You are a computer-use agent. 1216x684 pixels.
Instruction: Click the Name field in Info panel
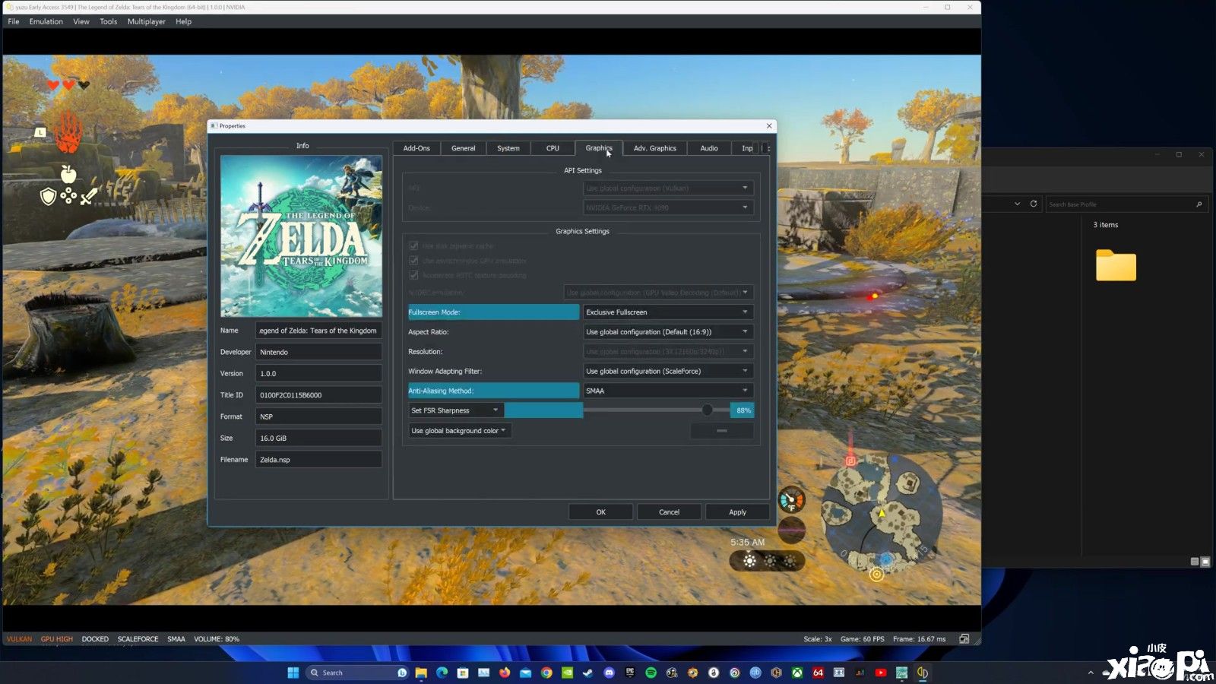(318, 331)
